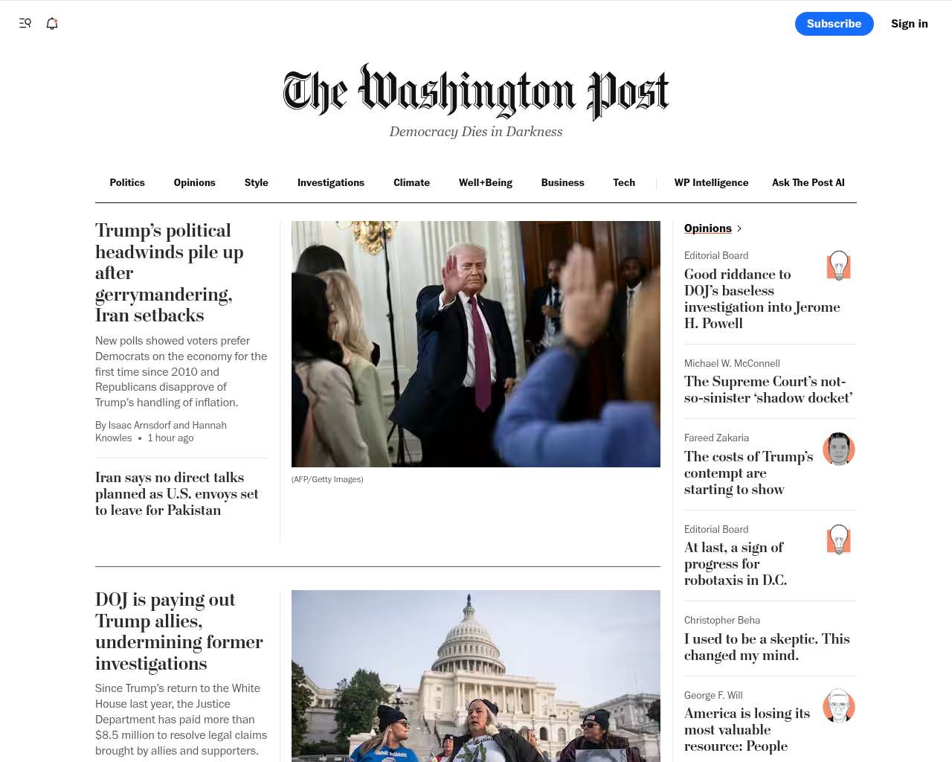
Task: Click The Washington Post masthead logo
Action: pos(476,92)
